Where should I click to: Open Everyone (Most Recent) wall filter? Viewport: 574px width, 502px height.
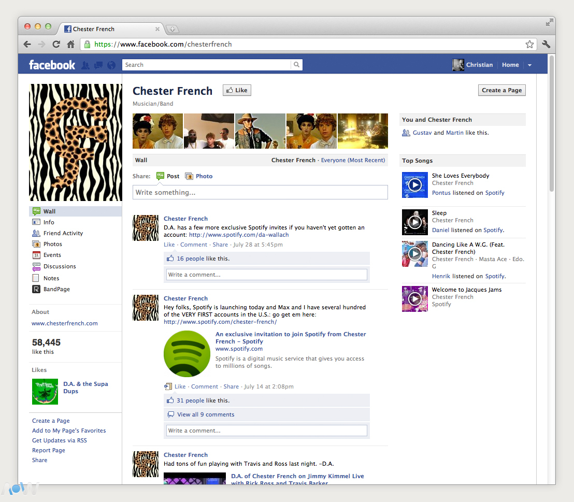pos(353,160)
